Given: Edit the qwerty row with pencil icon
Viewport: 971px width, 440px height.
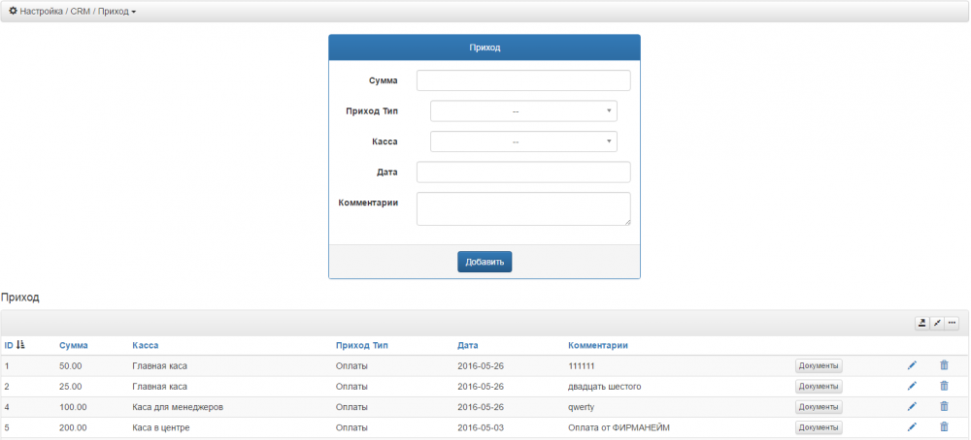Looking at the screenshot, I should (912, 407).
